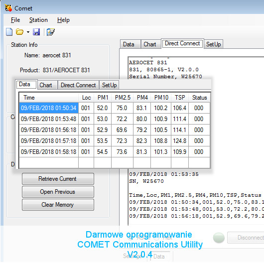This screenshot has height=264, width=264.
Task: Switch to the Data tab in the background panel
Action: tap(130, 44)
